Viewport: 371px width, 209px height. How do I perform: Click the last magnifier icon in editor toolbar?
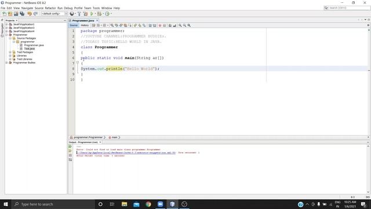(x=189, y=26)
